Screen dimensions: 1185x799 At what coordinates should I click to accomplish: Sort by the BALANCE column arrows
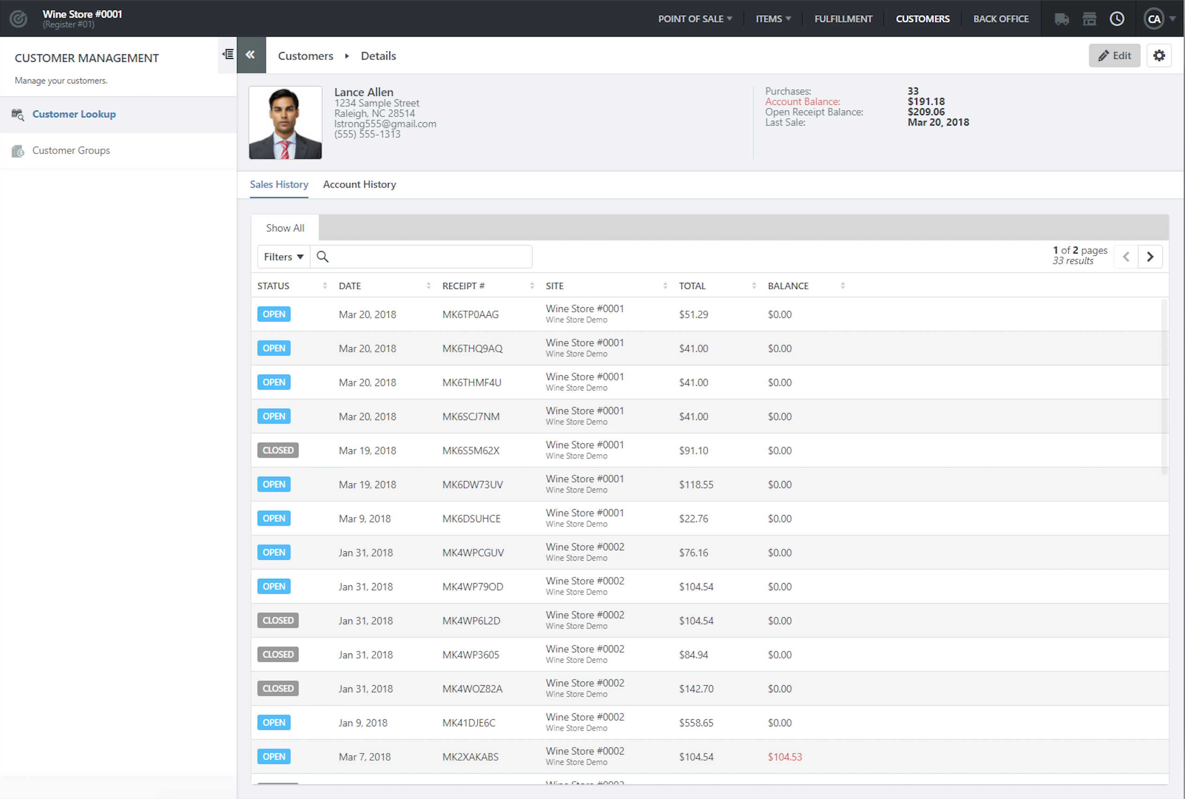point(843,286)
